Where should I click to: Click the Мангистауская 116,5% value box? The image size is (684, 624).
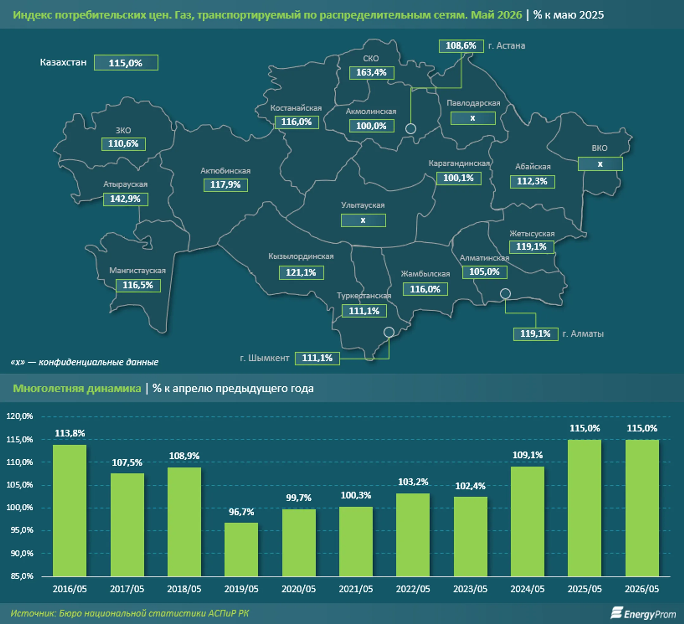(x=138, y=285)
